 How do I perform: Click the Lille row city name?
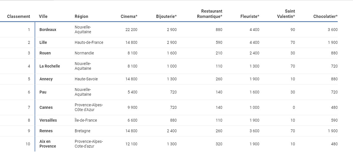click(x=43, y=43)
